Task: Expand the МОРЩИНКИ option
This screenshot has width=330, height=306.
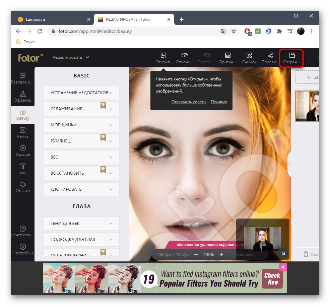Action: coord(82,125)
